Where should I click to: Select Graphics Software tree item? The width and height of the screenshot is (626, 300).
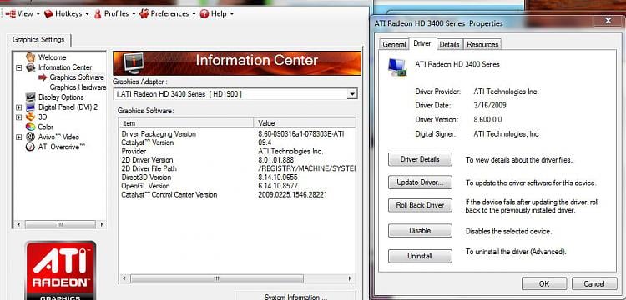[x=77, y=77]
